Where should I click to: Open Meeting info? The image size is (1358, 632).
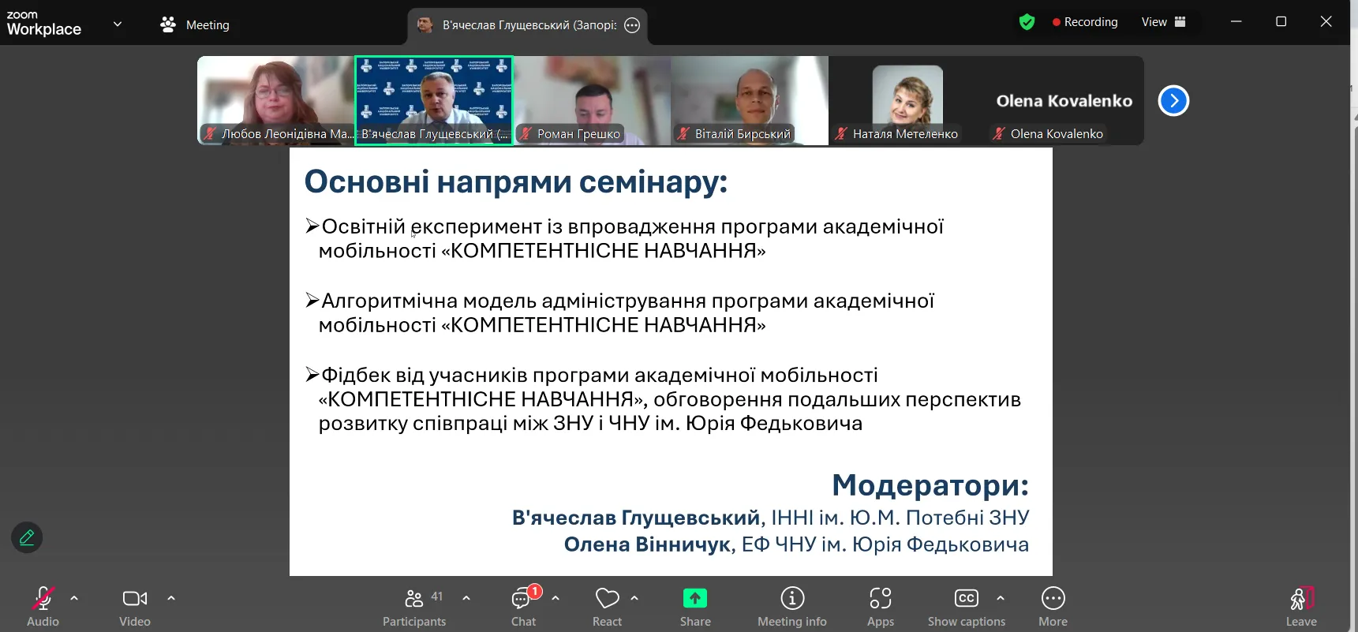click(x=791, y=607)
